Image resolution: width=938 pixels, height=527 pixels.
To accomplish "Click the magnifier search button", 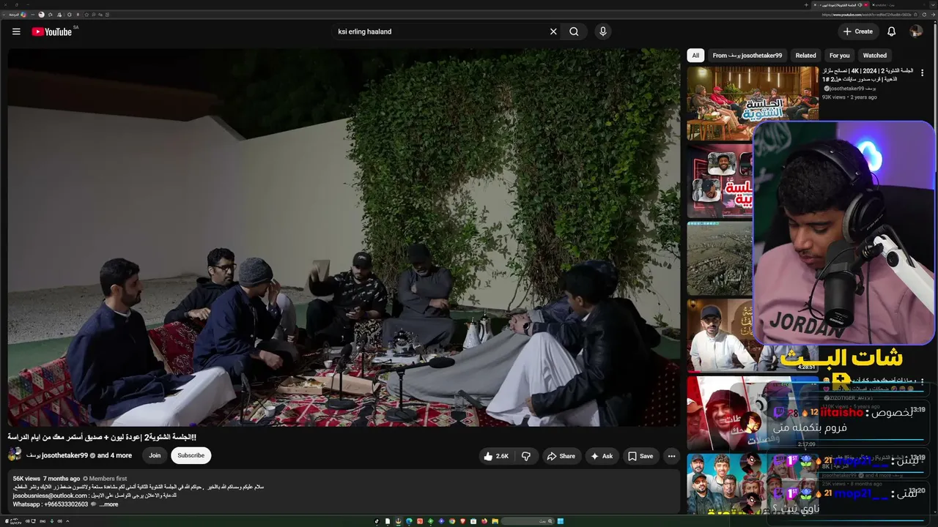I will 575,31.
